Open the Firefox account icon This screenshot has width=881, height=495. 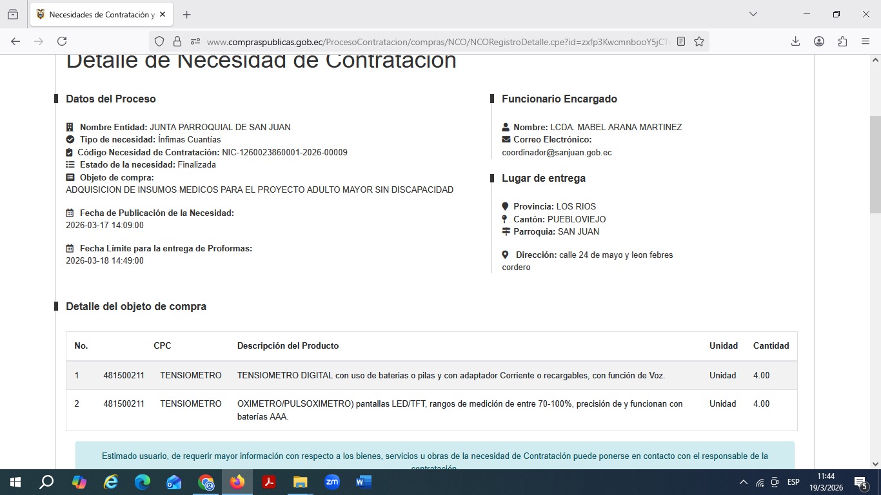(x=819, y=41)
